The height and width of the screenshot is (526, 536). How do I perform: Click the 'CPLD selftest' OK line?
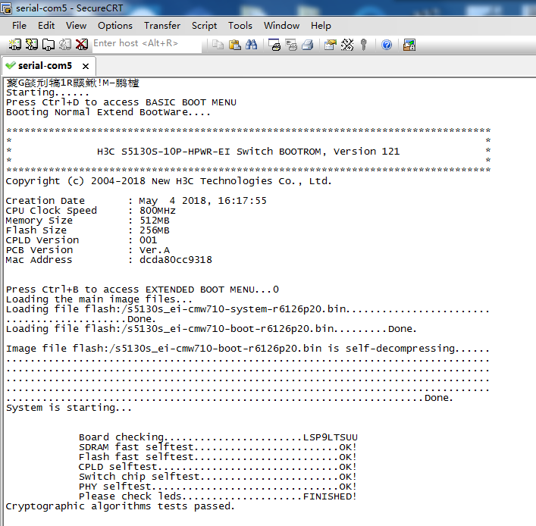pos(218,467)
